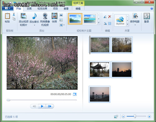This screenshot has width=156, height=122.
Task: Step to the next frame
Action: click(50, 106)
